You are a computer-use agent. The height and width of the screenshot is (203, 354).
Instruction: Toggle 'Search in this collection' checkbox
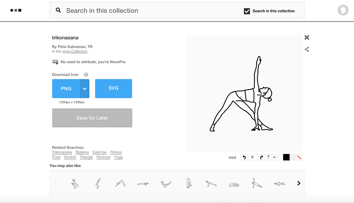tap(247, 11)
